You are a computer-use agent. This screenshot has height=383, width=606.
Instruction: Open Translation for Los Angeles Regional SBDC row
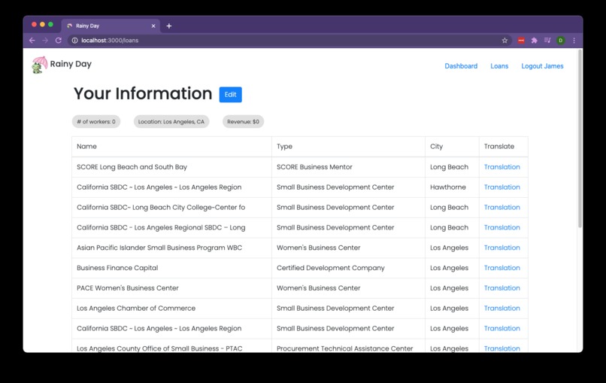pyautogui.click(x=502, y=227)
